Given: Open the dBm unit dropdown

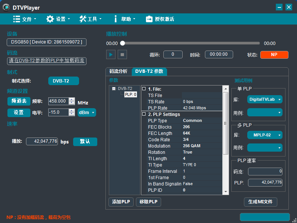Looking at the screenshot, I should point(87,112).
